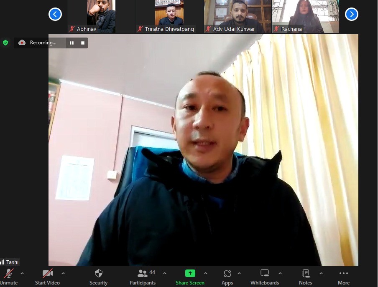Stop the recording
The width and height of the screenshot is (378, 287).
click(83, 43)
